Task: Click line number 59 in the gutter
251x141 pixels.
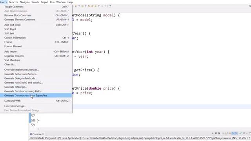Action: (33, 125)
